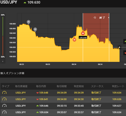Click the 購入オプション詳細 section title
This screenshot has width=126, height=116.
(x=12, y=73)
